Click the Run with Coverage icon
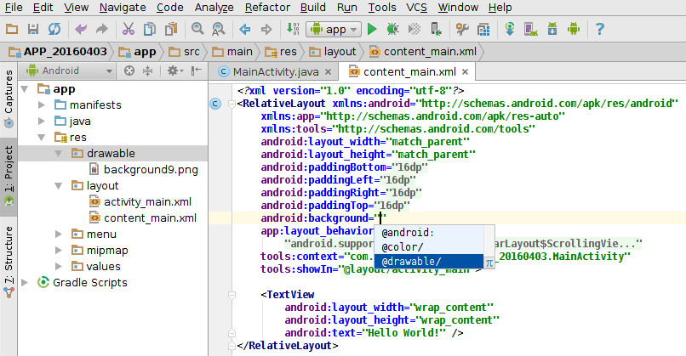 point(414,29)
